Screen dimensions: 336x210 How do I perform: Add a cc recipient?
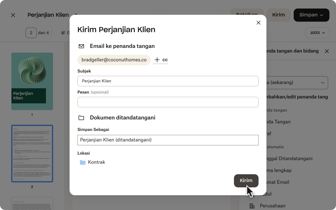coord(161,60)
